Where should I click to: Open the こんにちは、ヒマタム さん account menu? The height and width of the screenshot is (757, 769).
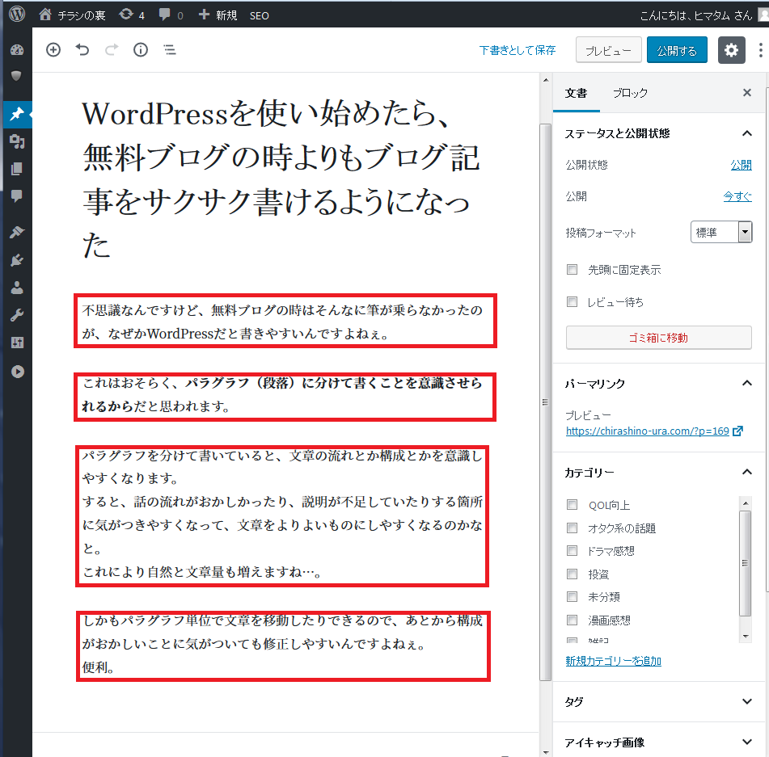(x=704, y=15)
